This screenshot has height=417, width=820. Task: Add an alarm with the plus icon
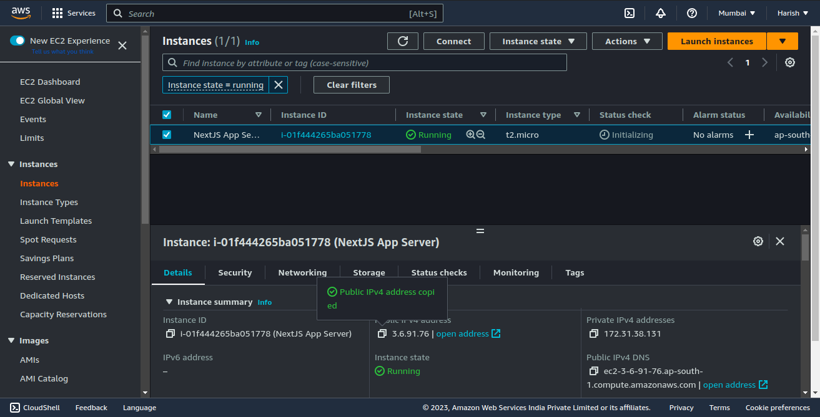(x=749, y=135)
